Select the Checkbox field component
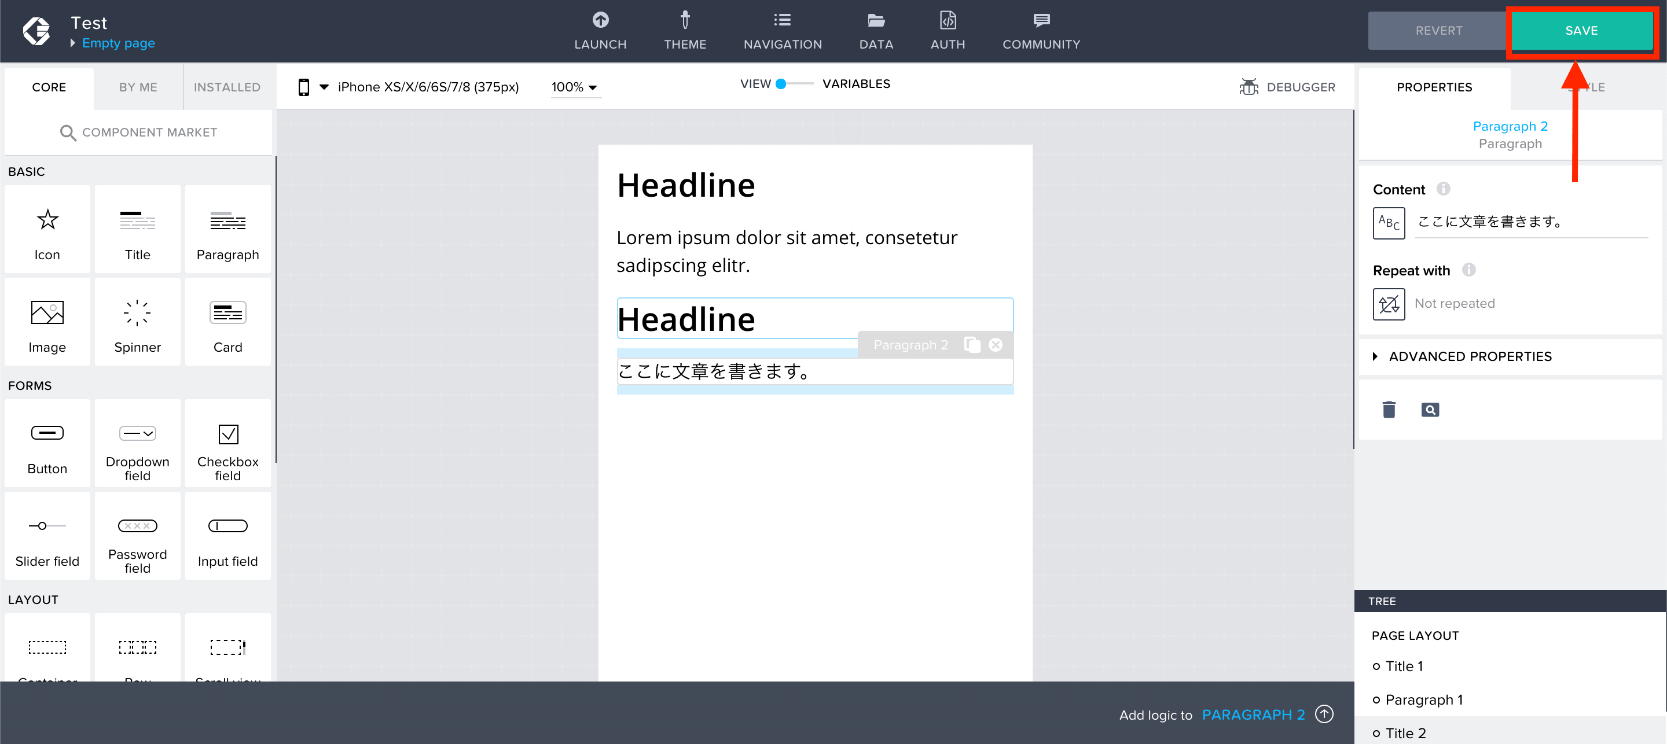 (x=228, y=443)
